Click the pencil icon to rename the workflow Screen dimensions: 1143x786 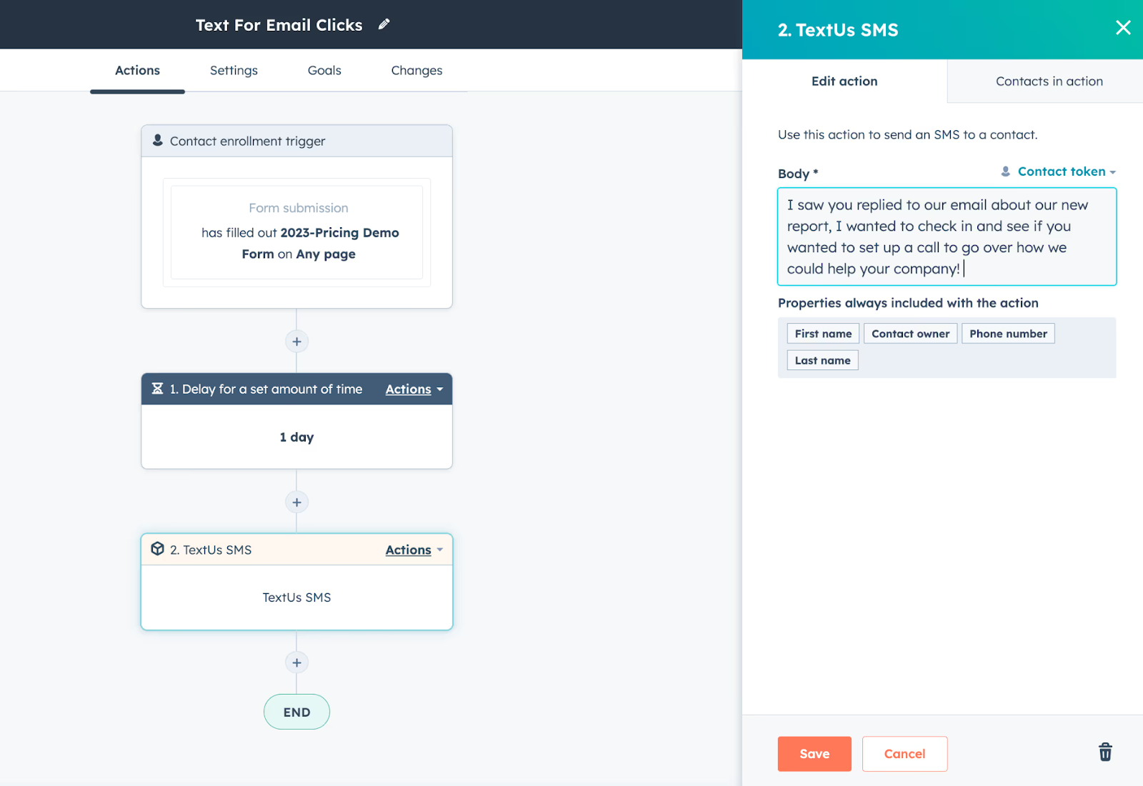tap(384, 24)
